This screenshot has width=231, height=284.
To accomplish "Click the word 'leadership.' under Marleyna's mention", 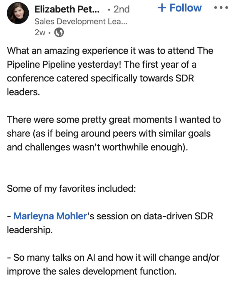I will [29, 230].
